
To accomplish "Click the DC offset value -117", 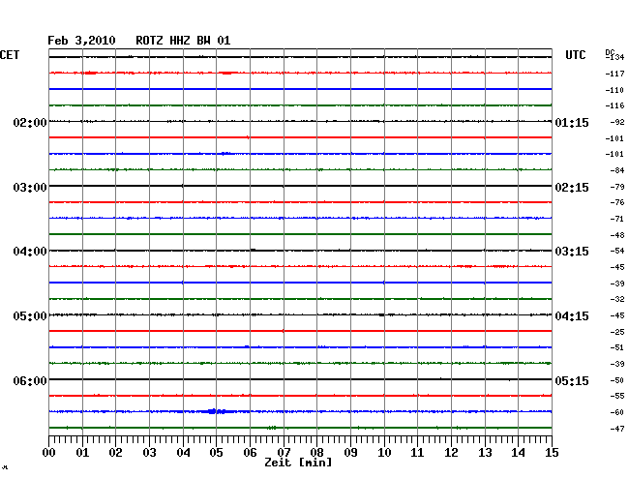I will point(614,74).
